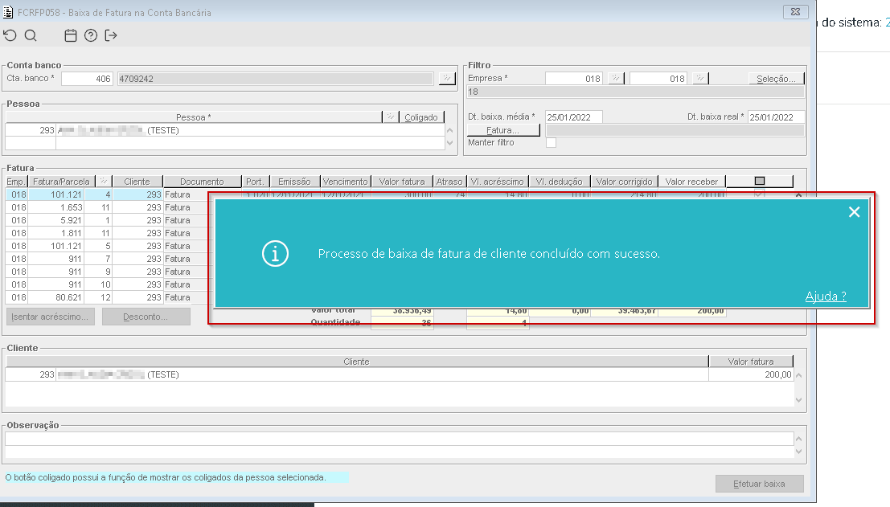Click first Empresa field with 018

pyautogui.click(x=573, y=78)
